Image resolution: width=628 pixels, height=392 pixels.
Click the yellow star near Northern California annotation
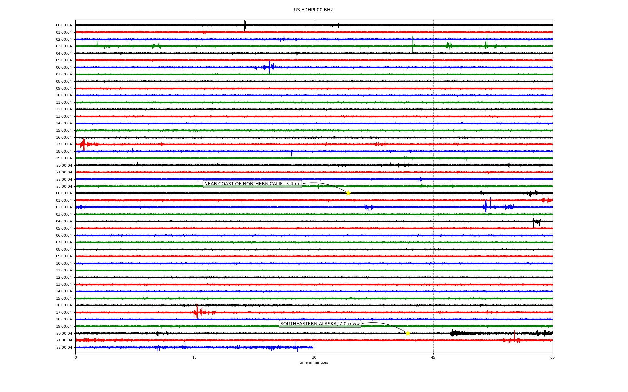coord(348,193)
